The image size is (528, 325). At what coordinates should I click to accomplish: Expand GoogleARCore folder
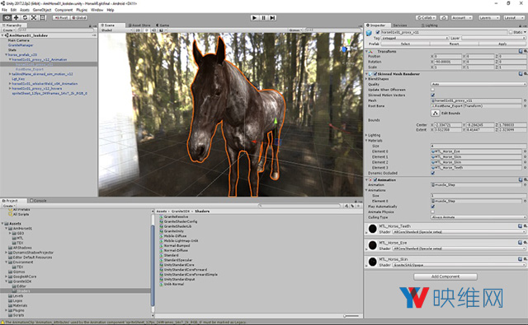coord(6,276)
